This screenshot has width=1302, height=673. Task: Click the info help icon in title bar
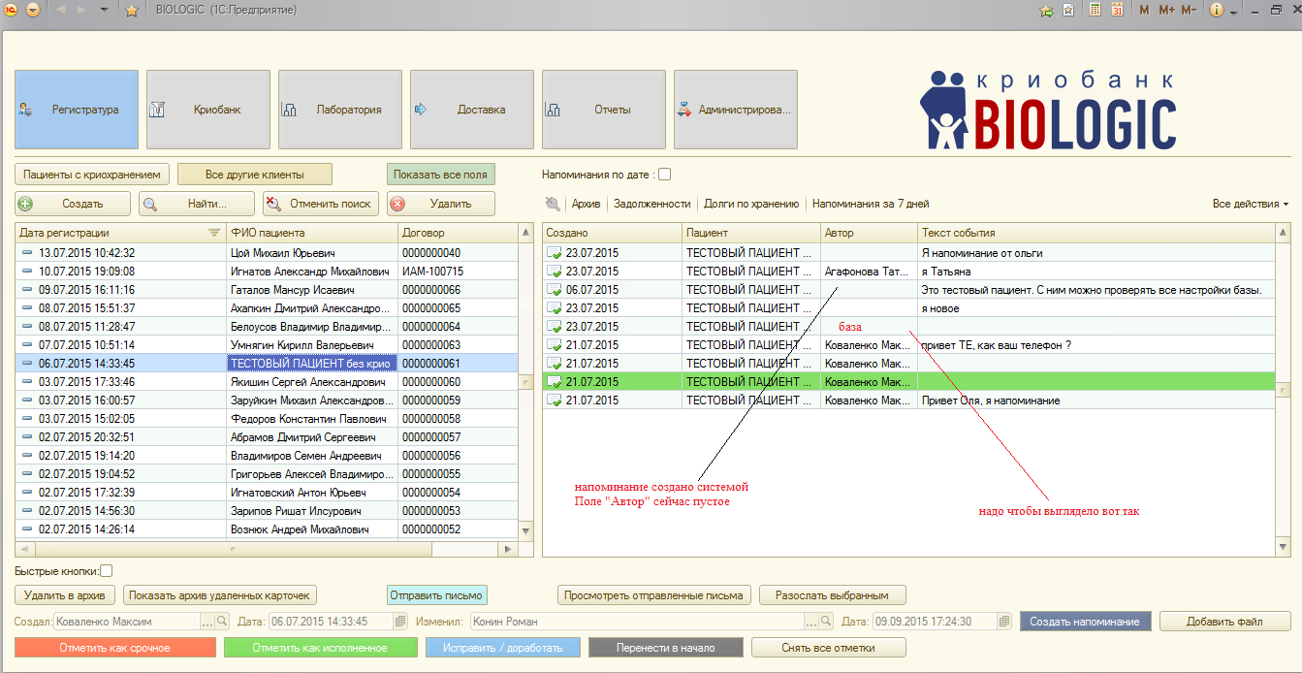point(1217,11)
